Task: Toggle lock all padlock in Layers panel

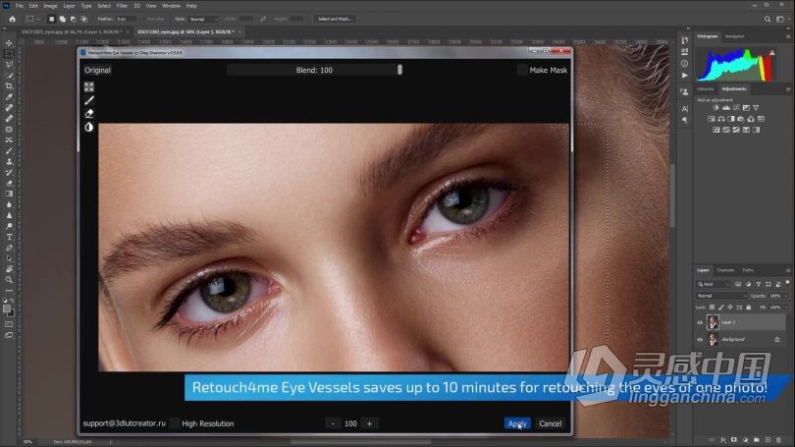Action: point(748,307)
